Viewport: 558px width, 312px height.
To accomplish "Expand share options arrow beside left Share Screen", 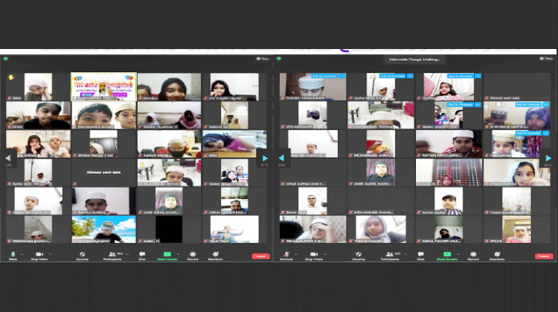I will [179, 253].
